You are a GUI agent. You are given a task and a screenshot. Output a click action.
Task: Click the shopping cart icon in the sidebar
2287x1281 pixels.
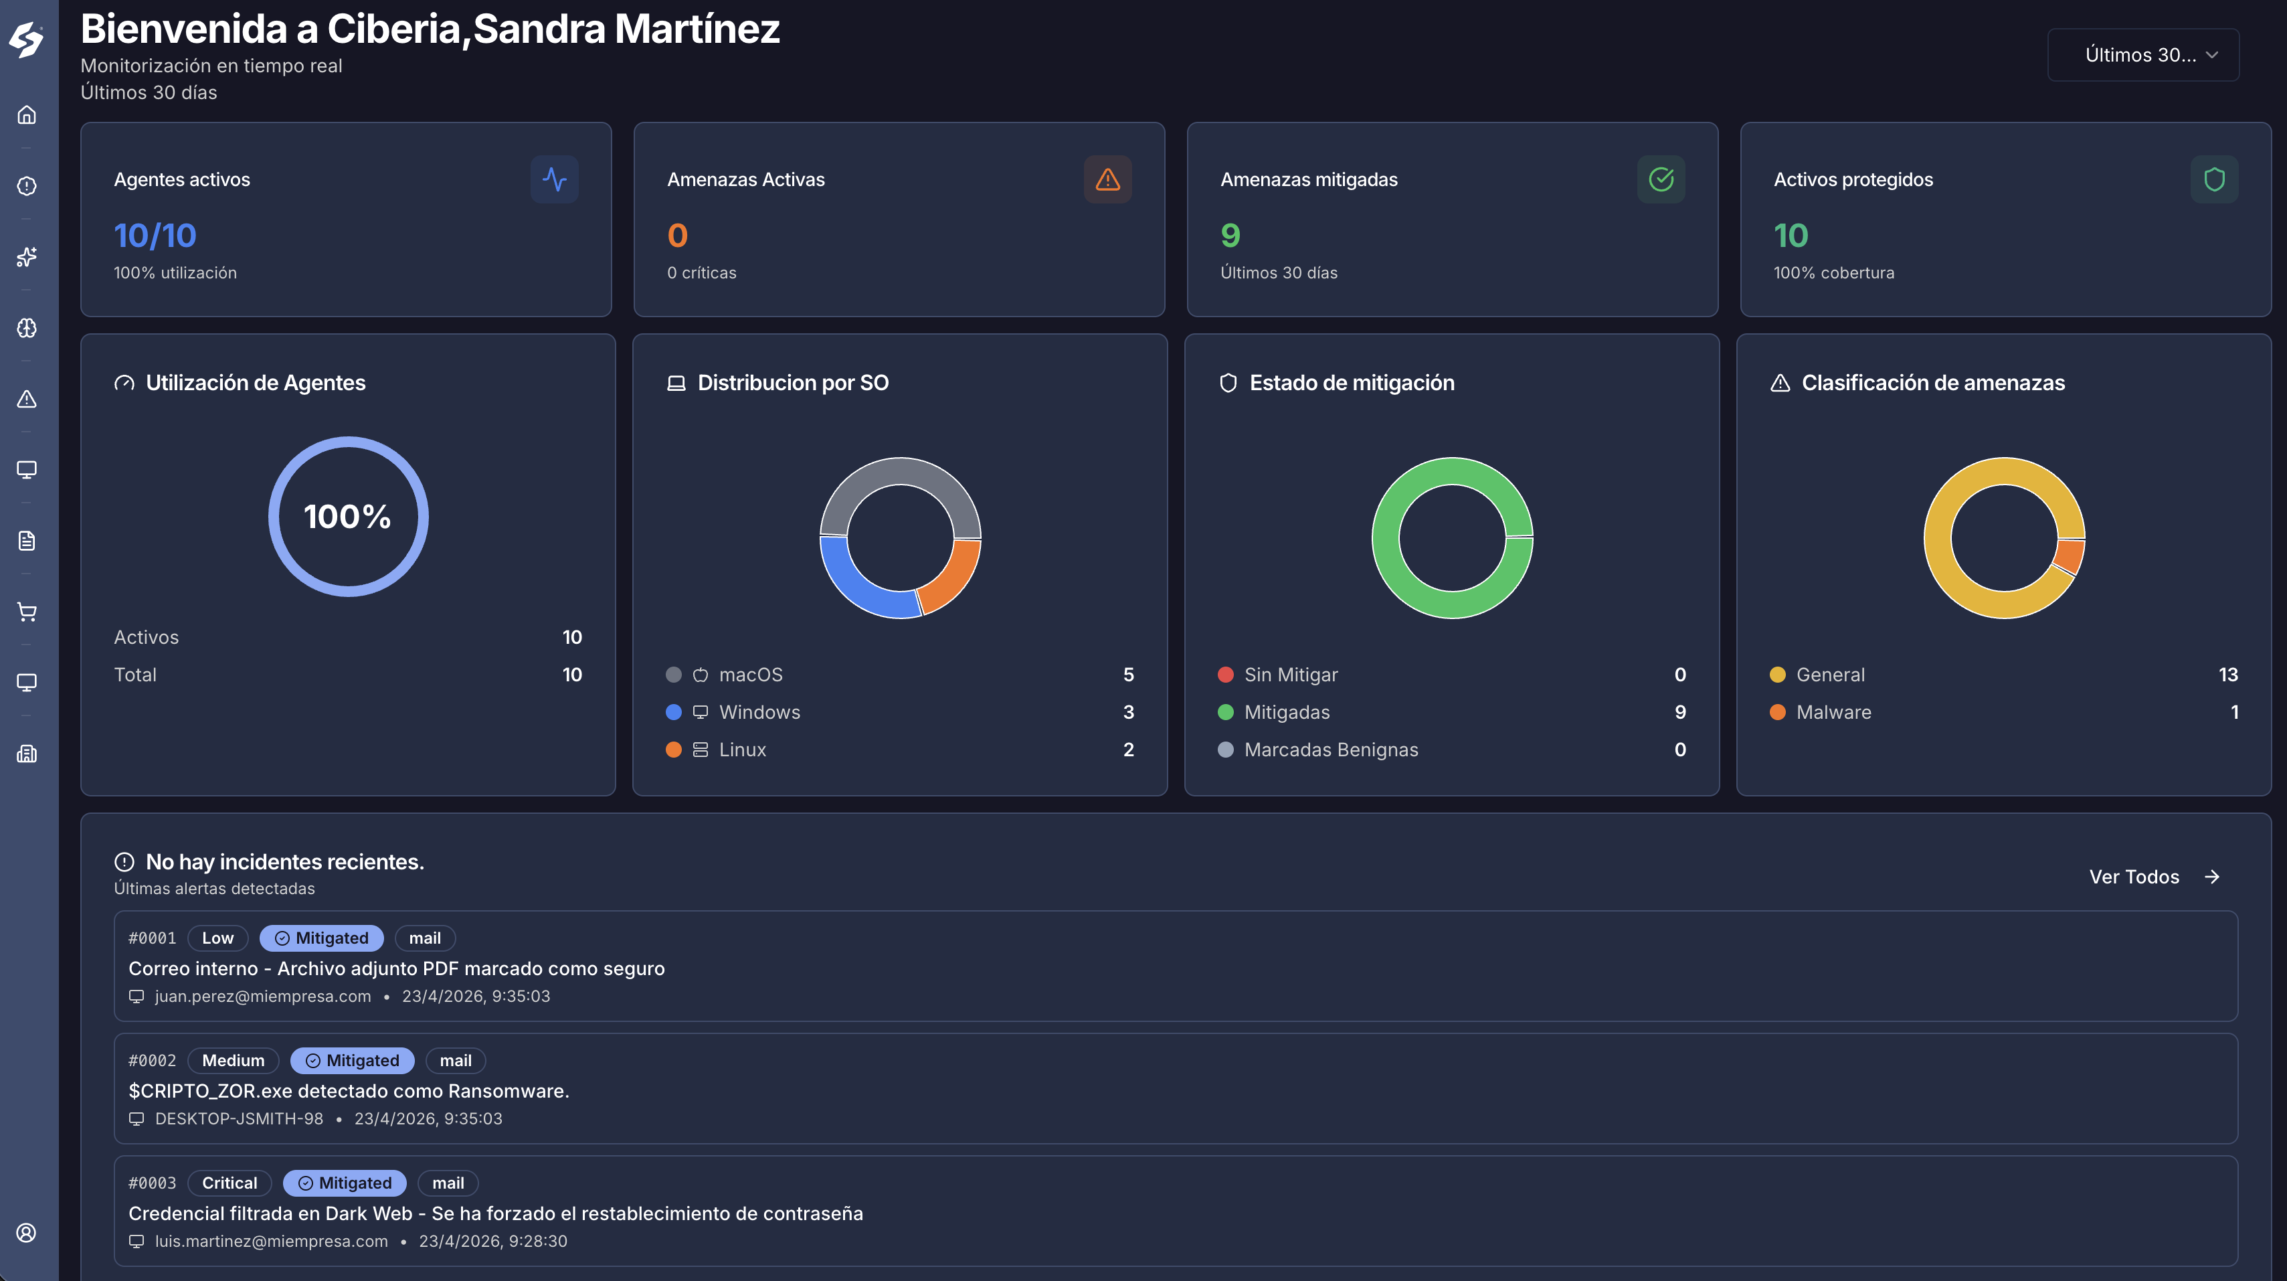pyautogui.click(x=27, y=611)
